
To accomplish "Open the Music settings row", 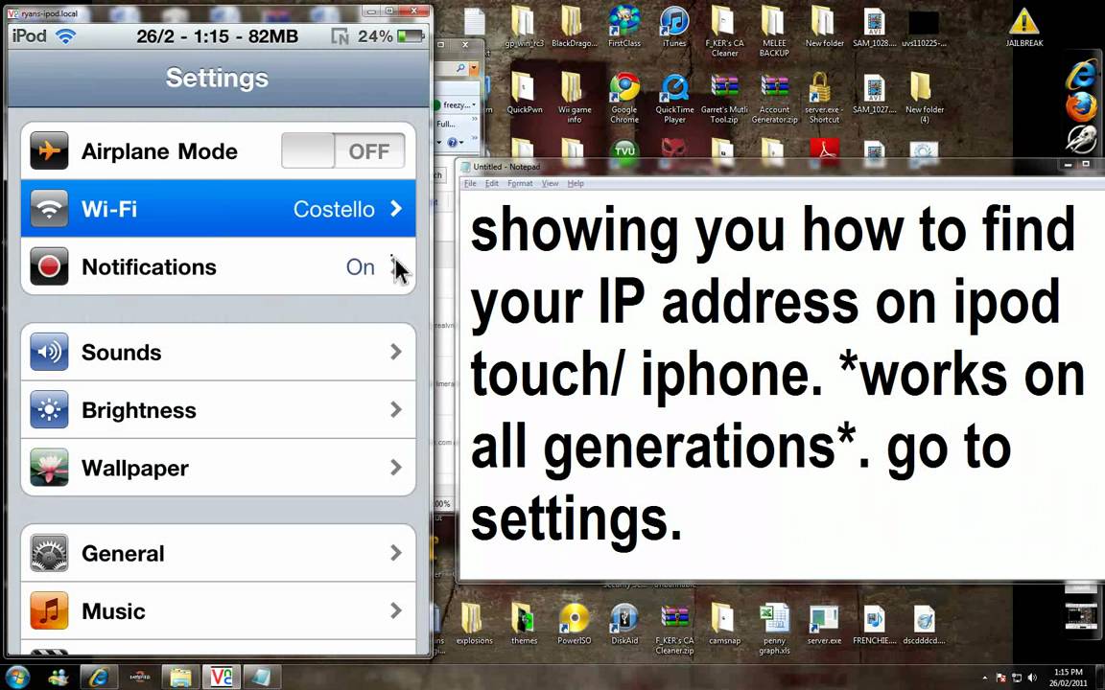I will (x=219, y=611).
